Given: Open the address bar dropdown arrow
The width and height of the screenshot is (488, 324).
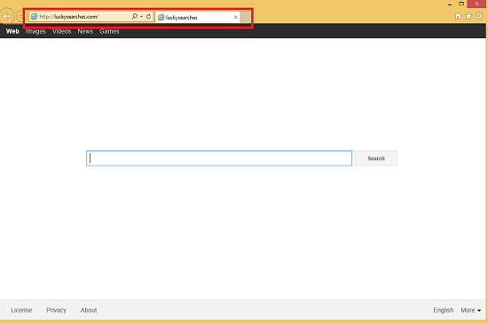Looking at the screenshot, I should coord(142,17).
